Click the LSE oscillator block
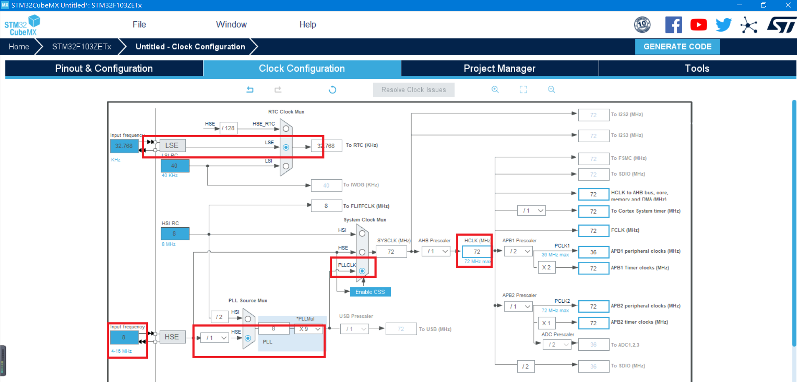797x382 pixels. (172, 146)
